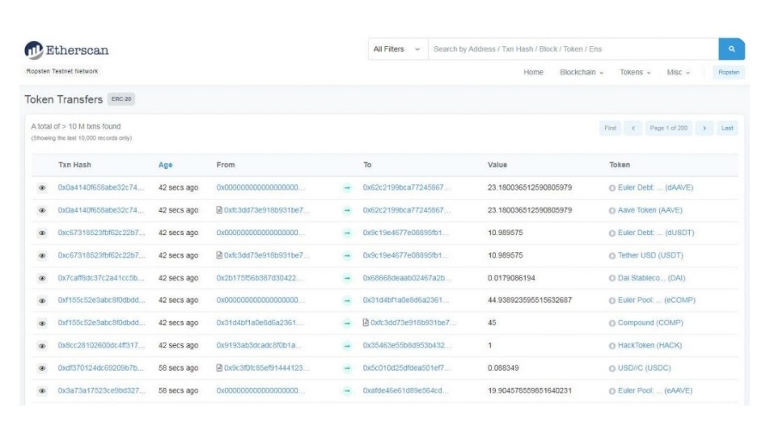
Task: Preview the dAAVE transfer row with its eye icon
Action: (42, 188)
